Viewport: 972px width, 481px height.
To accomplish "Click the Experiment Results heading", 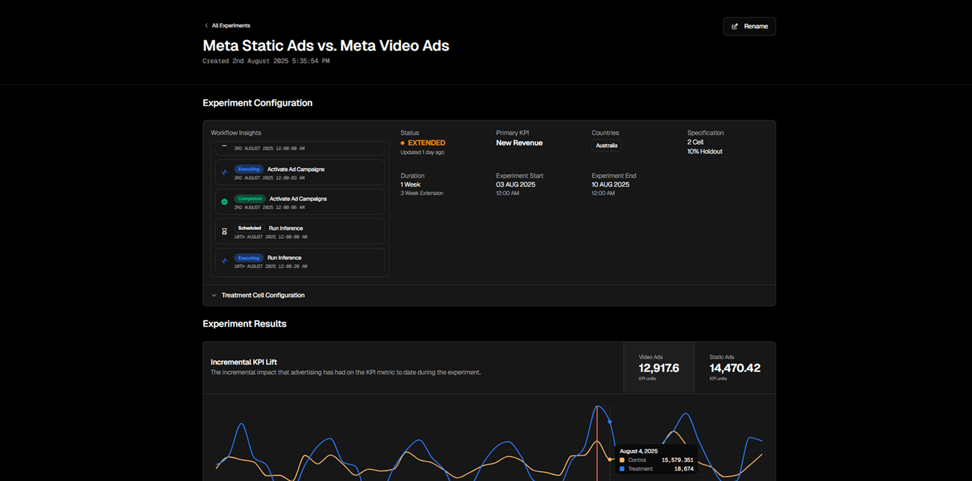I will coord(245,324).
